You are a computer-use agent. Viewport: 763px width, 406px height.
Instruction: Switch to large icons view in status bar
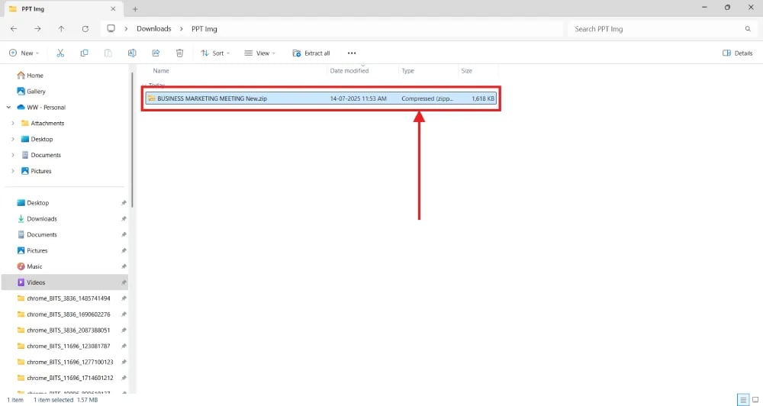754,399
